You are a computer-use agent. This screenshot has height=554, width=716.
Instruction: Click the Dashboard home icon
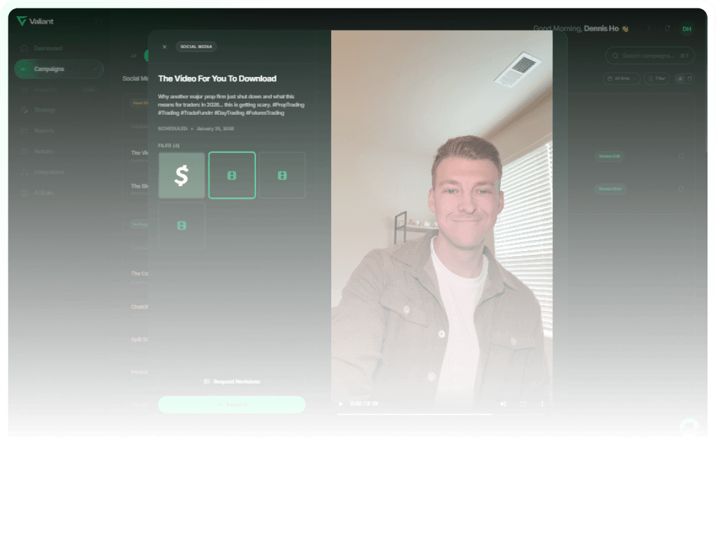coord(24,48)
